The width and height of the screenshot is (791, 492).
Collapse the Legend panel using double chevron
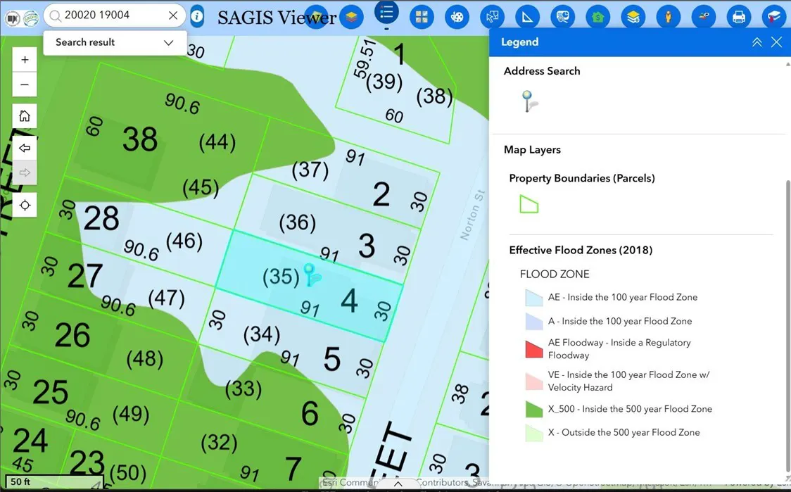(x=757, y=42)
